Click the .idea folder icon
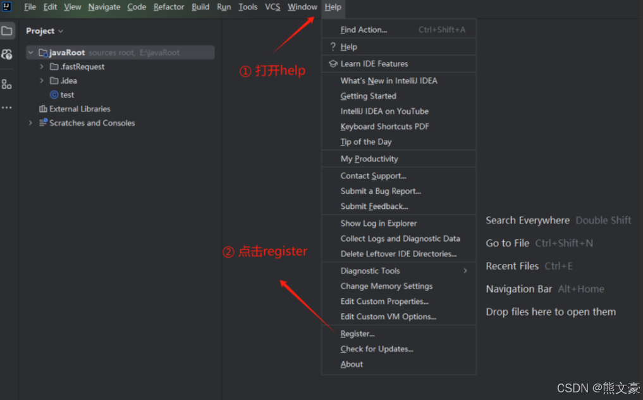Image resolution: width=643 pixels, height=400 pixels. point(54,80)
